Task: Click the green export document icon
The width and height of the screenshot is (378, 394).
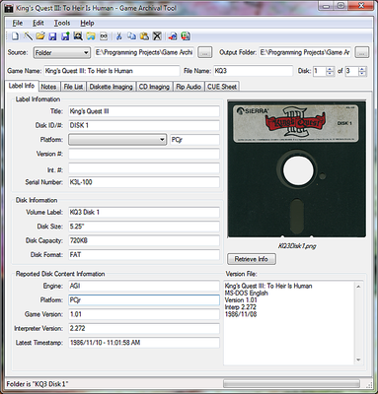Action: tap(186, 36)
